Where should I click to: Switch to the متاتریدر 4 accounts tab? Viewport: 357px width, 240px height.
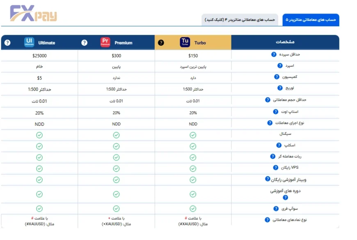(x=240, y=19)
